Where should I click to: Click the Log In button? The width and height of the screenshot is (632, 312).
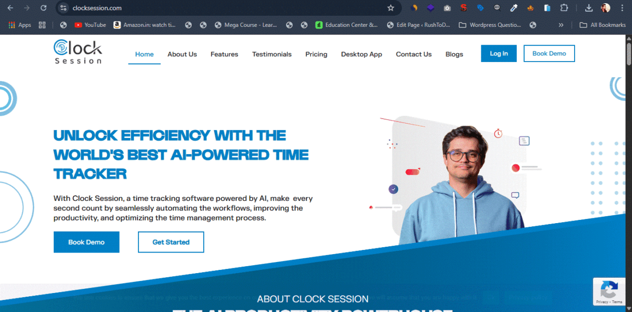point(499,54)
